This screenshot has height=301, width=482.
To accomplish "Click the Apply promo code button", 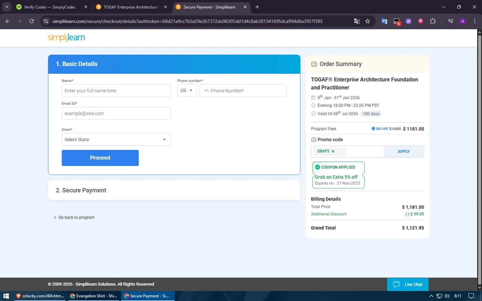I will [x=404, y=151].
